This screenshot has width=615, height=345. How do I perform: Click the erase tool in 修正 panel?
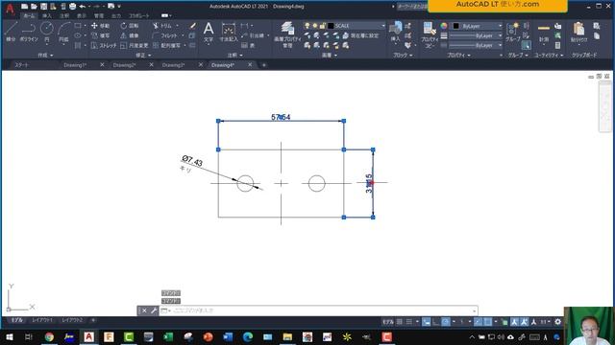192,26
